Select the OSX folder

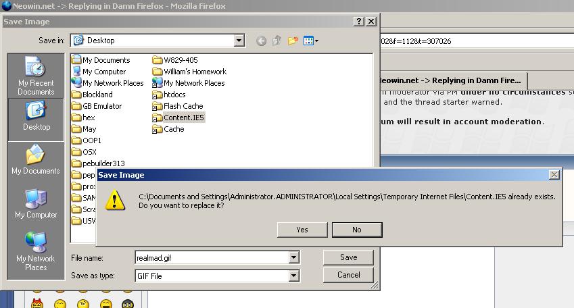point(85,152)
